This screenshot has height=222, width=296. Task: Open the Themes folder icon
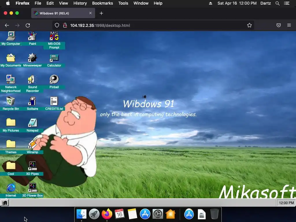(11, 147)
